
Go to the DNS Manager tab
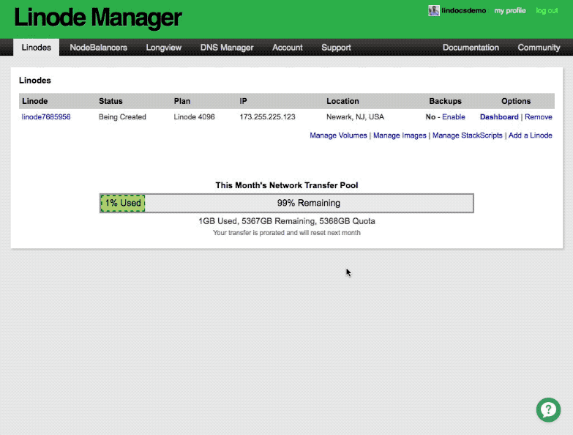[x=227, y=48]
